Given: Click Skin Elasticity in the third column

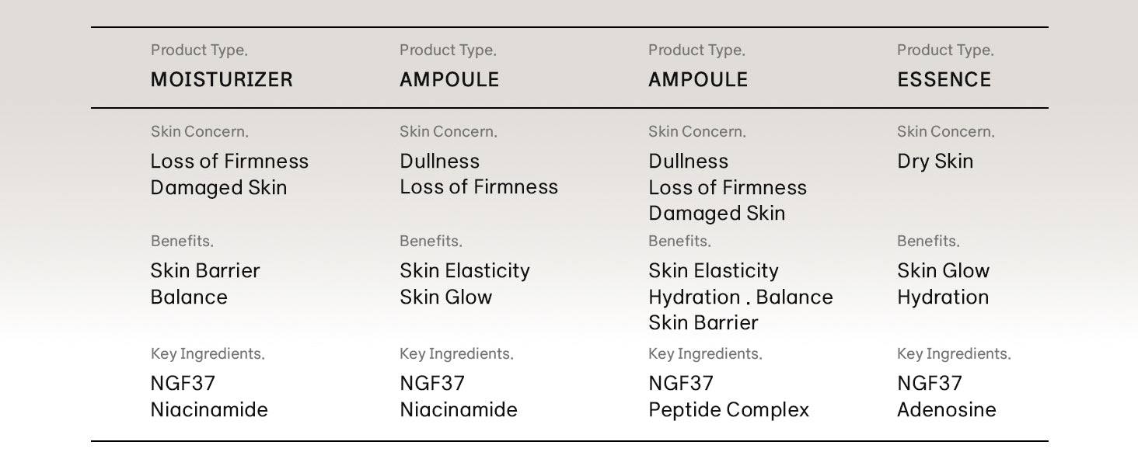Looking at the screenshot, I should [x=713, y=270].
